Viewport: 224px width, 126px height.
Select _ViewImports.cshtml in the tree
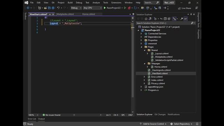point(161,70)
